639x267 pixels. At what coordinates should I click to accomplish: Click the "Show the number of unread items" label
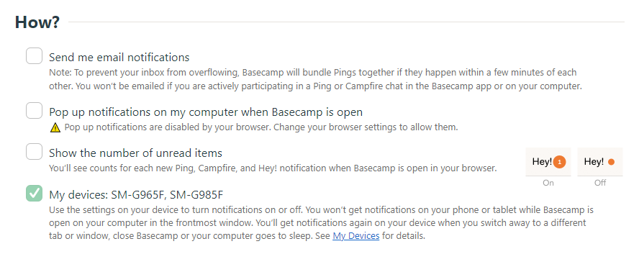pyautogui.click(x=136, y=153)
